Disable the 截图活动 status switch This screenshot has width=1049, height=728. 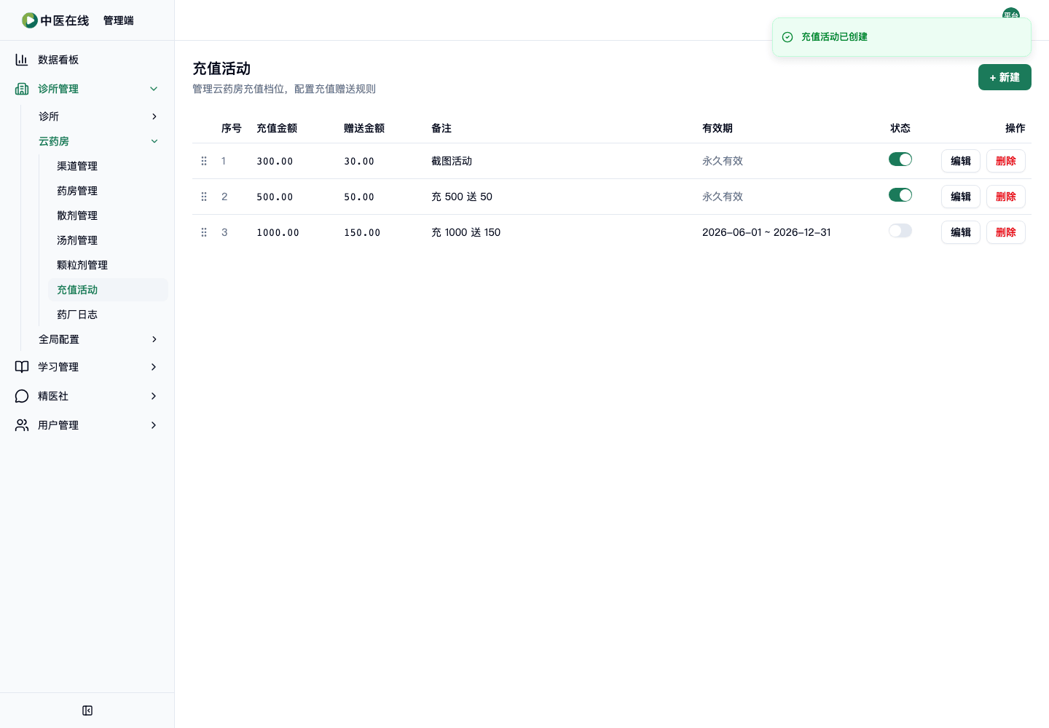point(900,159)
